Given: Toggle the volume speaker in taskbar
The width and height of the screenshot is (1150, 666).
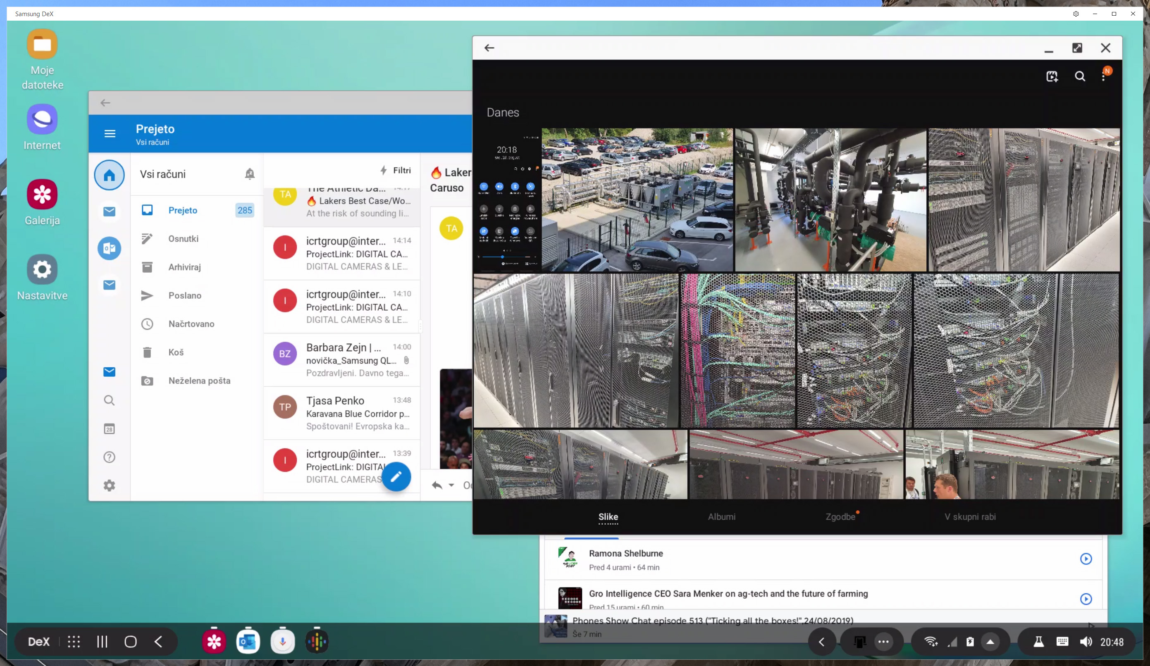Looking at the screenshot, I should (x=1086, y=642).
